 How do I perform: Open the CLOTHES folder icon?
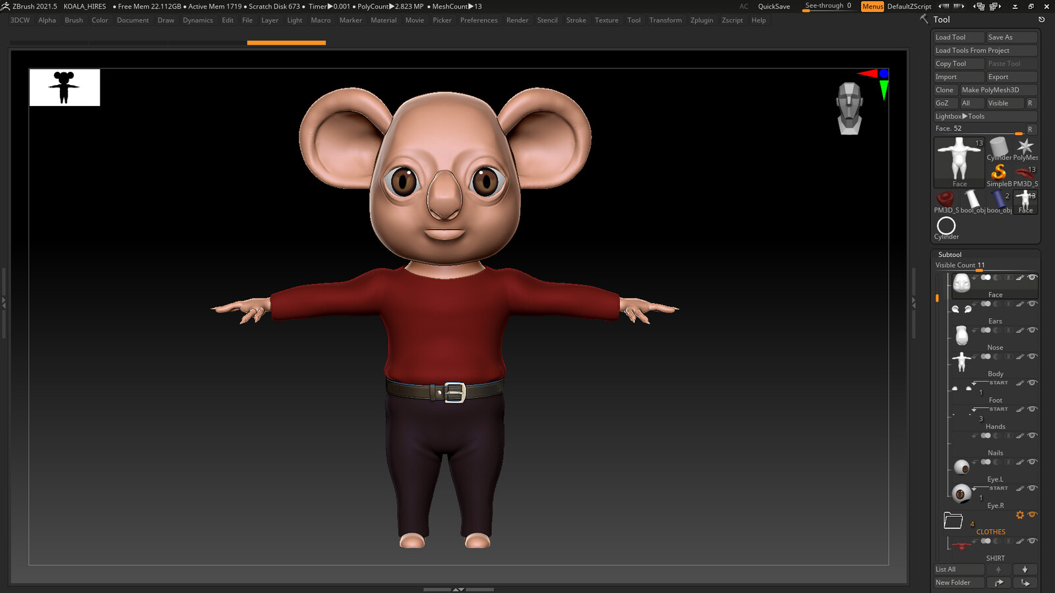point(953,521)
